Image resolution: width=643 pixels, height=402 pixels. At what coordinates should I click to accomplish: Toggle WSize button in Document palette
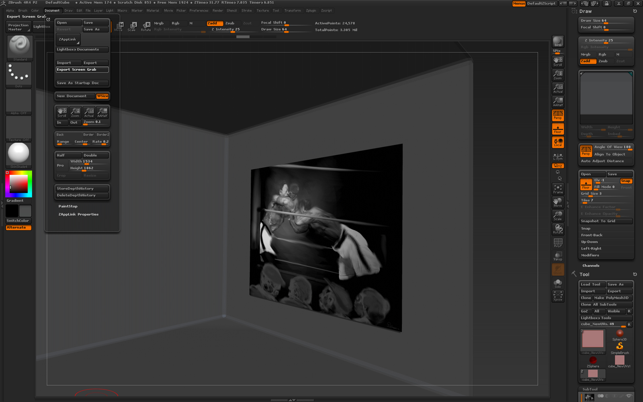102,96
